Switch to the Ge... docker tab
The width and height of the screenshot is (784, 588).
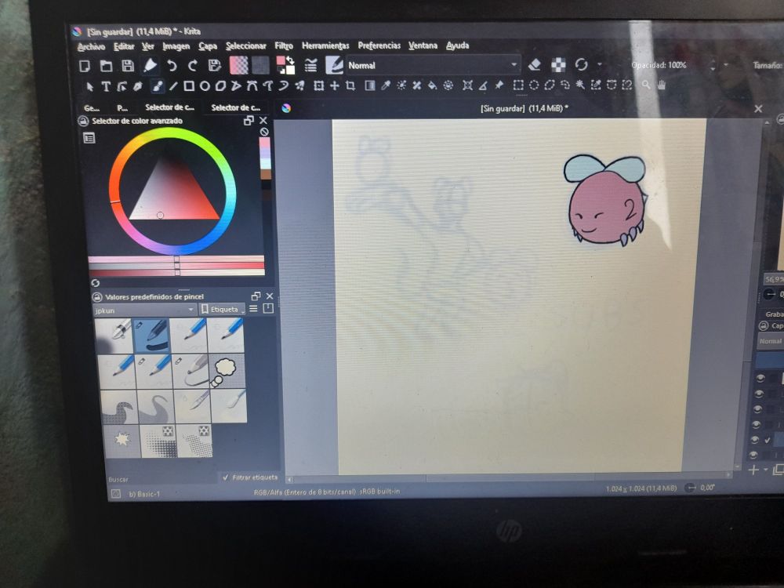click(92, 108)
